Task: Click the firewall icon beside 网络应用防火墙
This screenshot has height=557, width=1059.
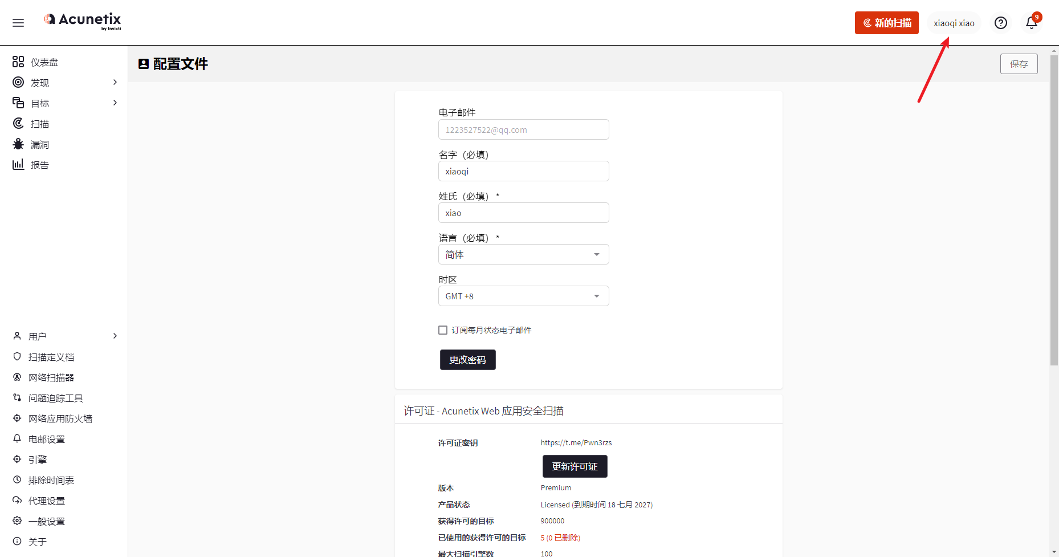Action: (17, 418)
